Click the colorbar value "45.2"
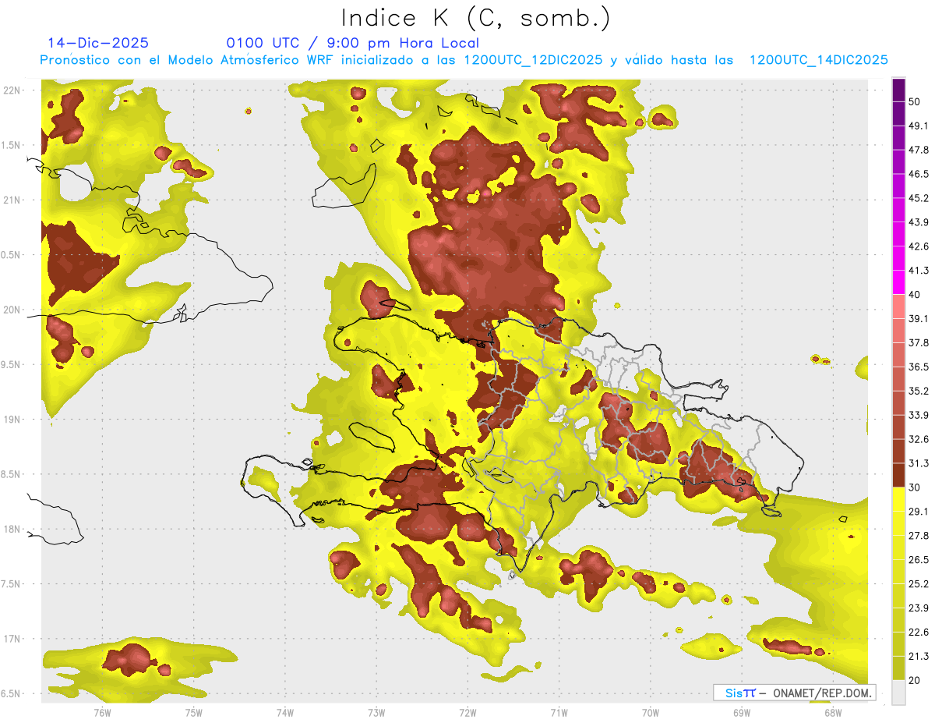The height and width of the screenshot is (723, 935). 919,198
